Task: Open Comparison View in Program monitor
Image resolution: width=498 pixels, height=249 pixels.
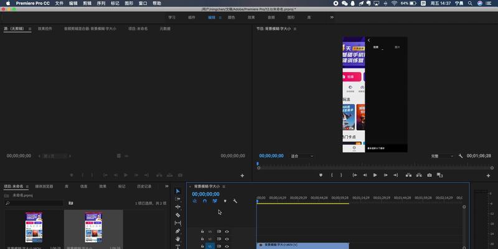Action: 439,175
